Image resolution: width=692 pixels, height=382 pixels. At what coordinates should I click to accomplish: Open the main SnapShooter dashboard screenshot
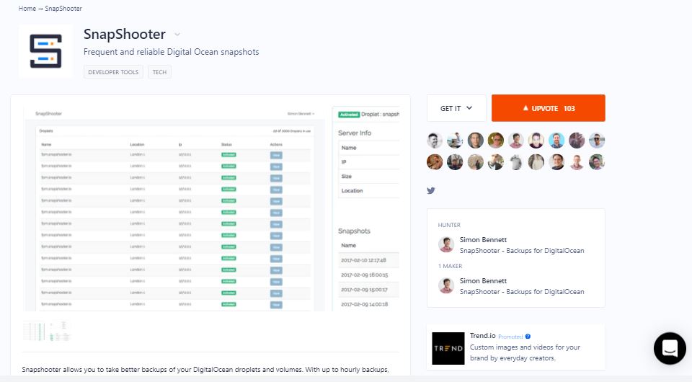tap(174, 208)
